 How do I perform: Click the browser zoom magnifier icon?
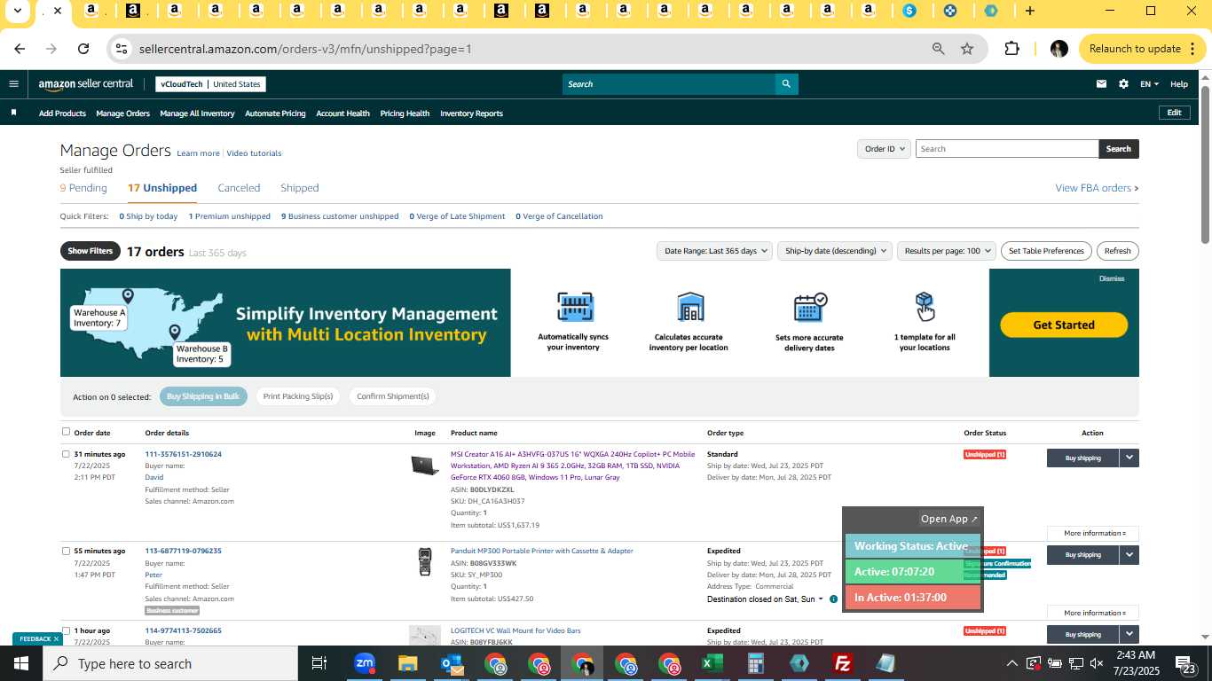[x=938, y=49]
